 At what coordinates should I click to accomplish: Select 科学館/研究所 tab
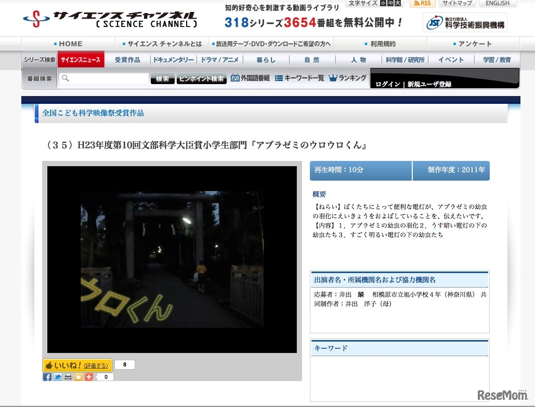405,60
